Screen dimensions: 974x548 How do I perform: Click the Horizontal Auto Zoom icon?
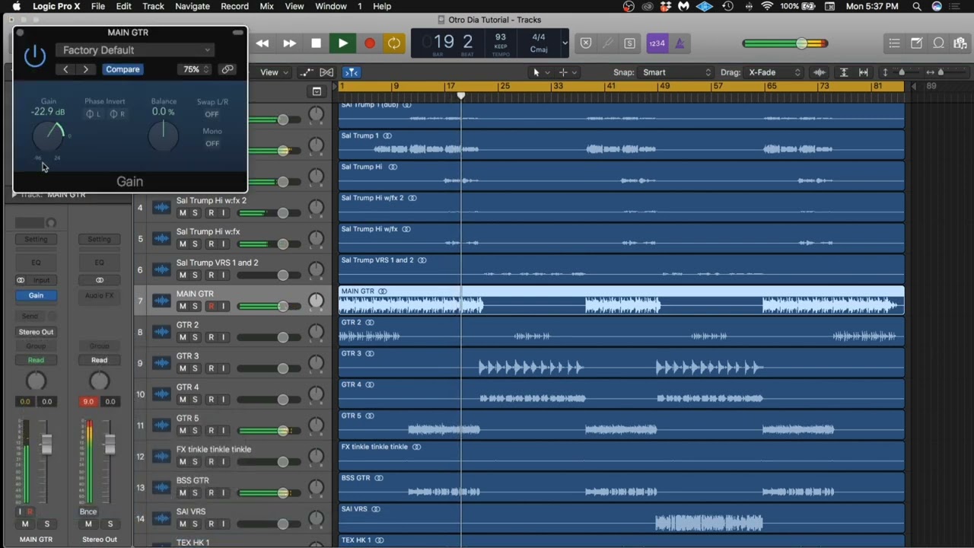tap(863, 72)
